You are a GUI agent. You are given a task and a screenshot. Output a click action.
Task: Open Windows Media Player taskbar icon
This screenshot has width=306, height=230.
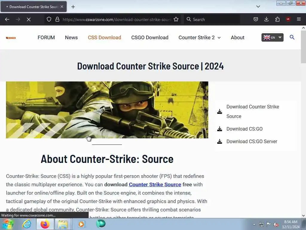(81, 224)
